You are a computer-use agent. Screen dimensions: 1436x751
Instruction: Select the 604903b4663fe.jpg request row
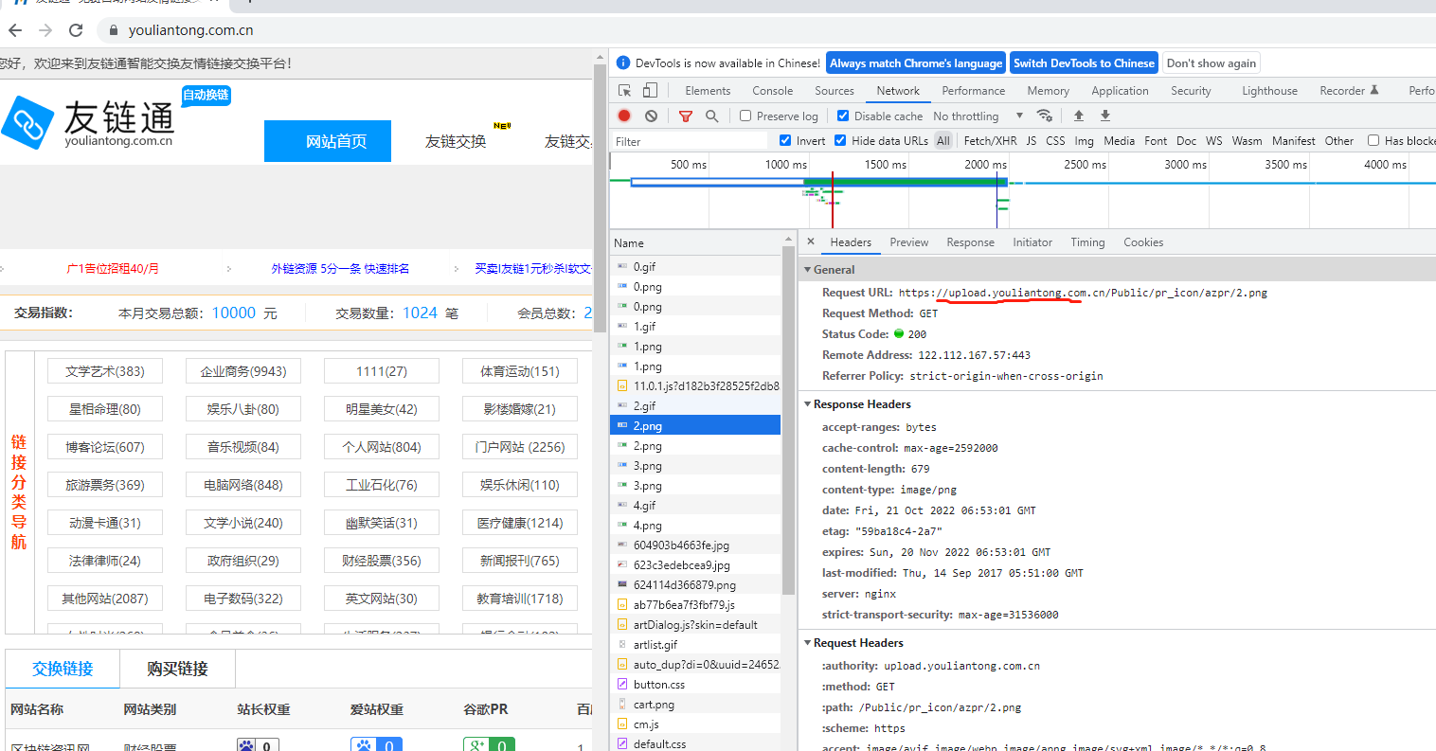tap(695, 545)
